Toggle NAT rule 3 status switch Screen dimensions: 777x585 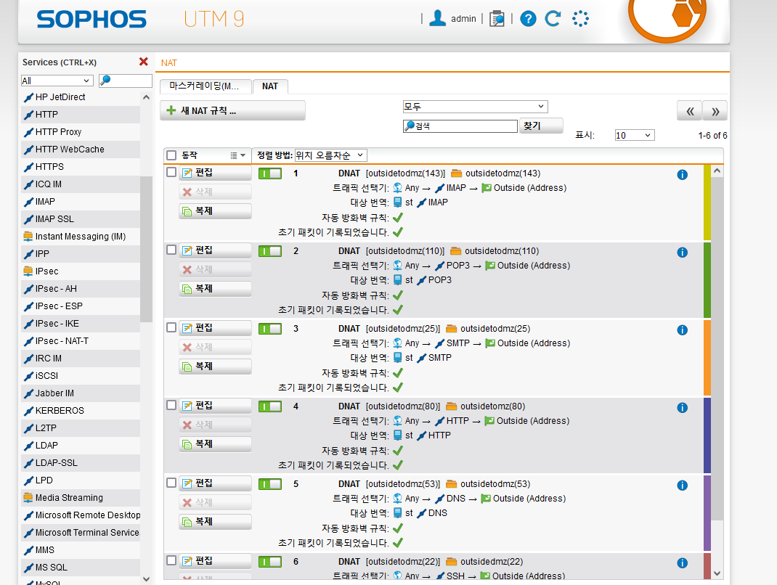click(x=270, y=329)
